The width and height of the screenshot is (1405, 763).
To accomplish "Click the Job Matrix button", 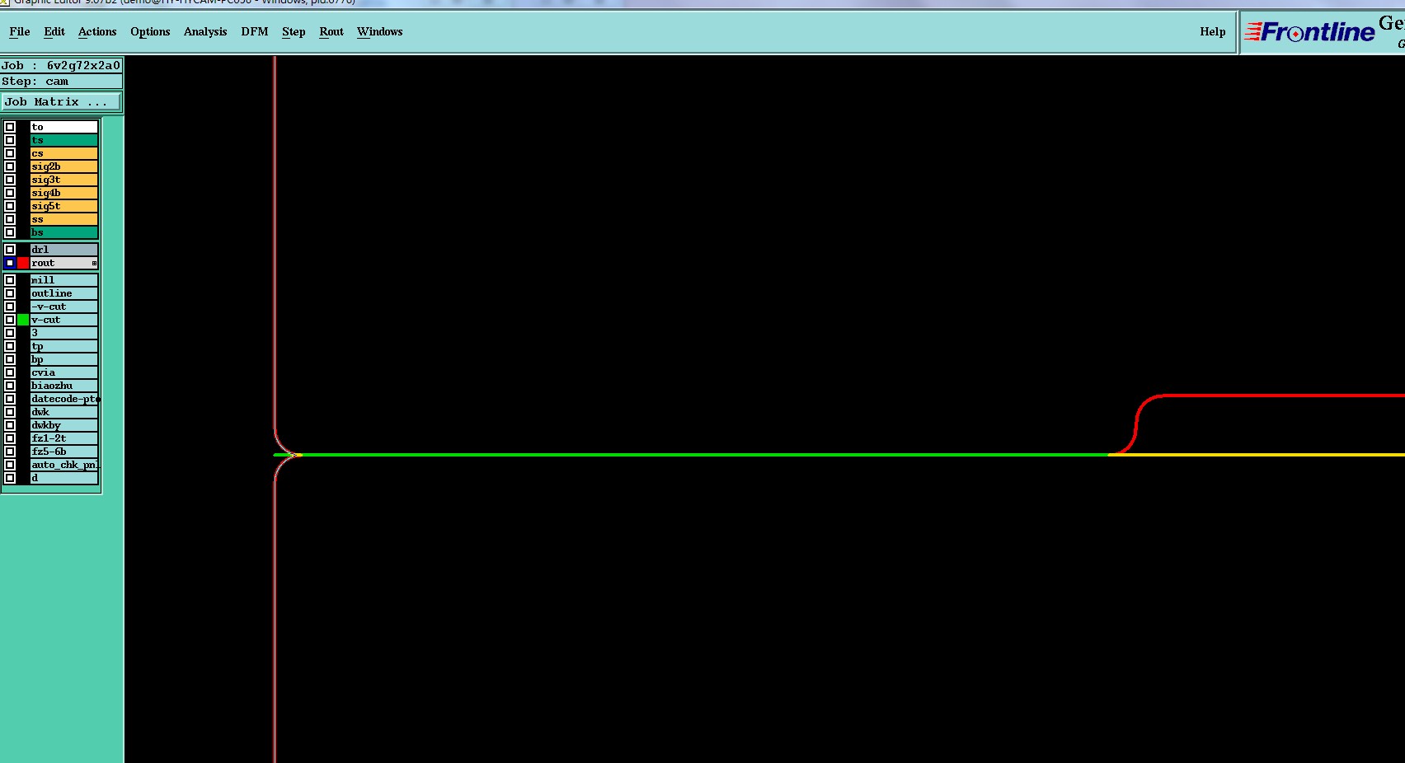I will click(61, 102).
